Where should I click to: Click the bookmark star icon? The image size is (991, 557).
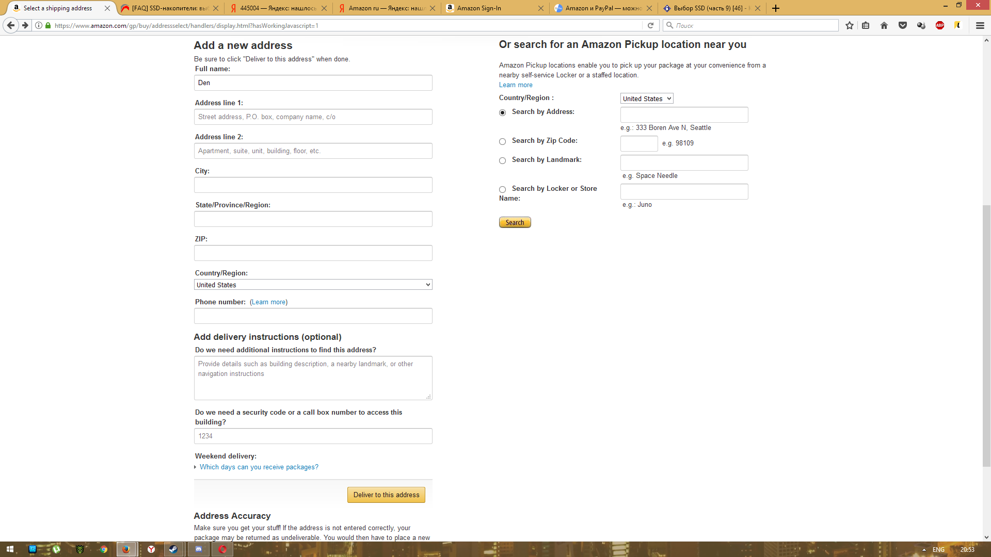pyautogui.click(x=849, y=25)
